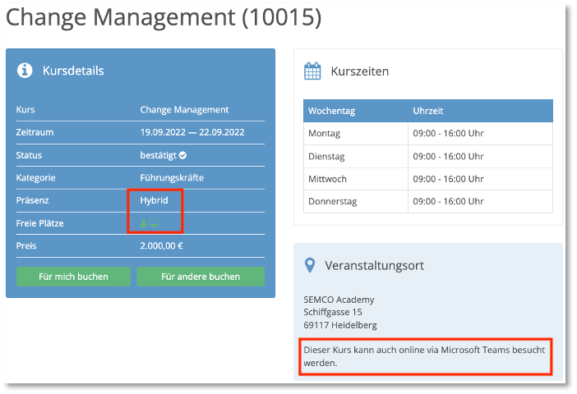Viewport: 577px width, 394px height.
Task: Click the Montag time 09:00 - 16:00 Uhr
Action: tap(448, 134)
